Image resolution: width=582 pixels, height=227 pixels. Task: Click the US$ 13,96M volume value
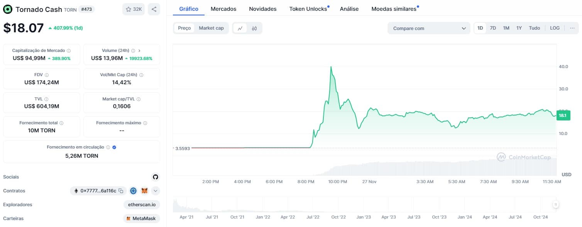pos(107,58)
